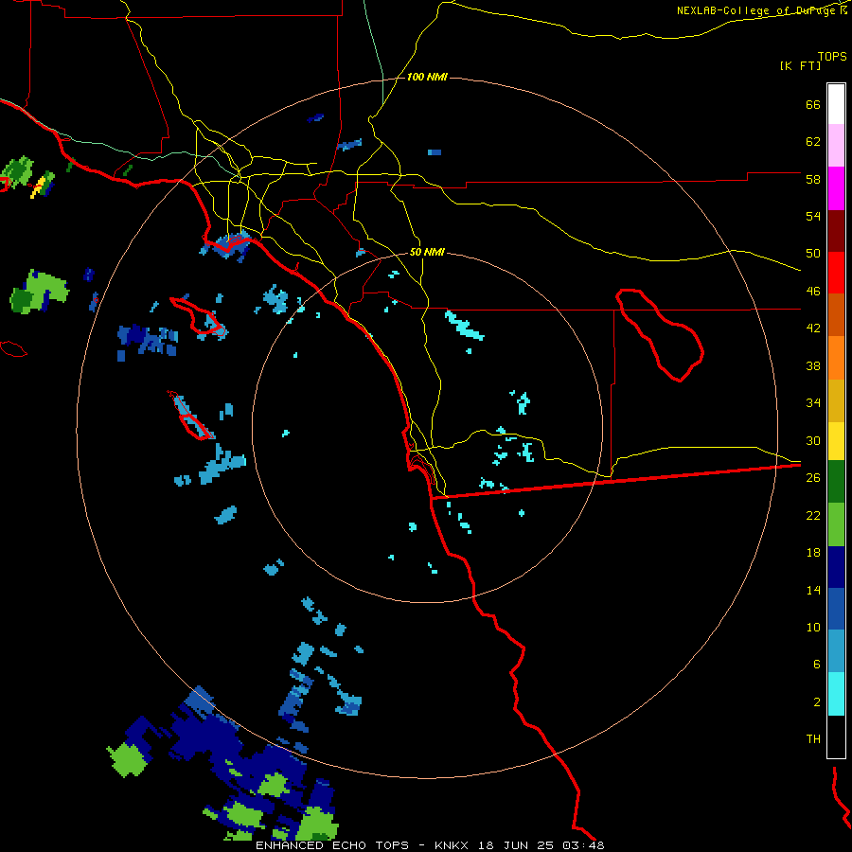
Task: Click the '50 NMI' range ring label
Action: (427, 252)
